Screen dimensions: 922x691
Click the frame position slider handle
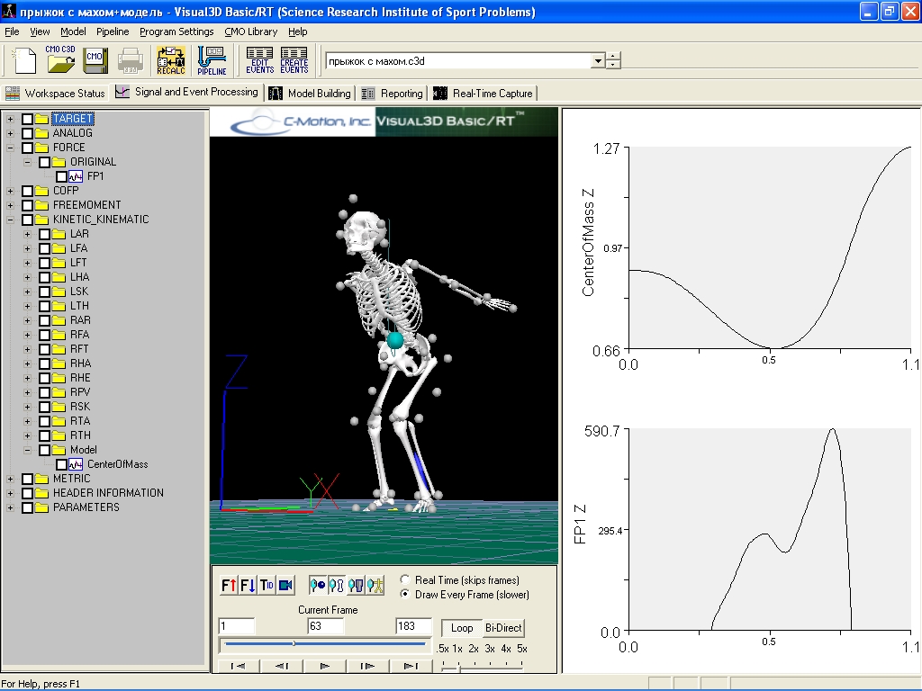coord(294,644)
